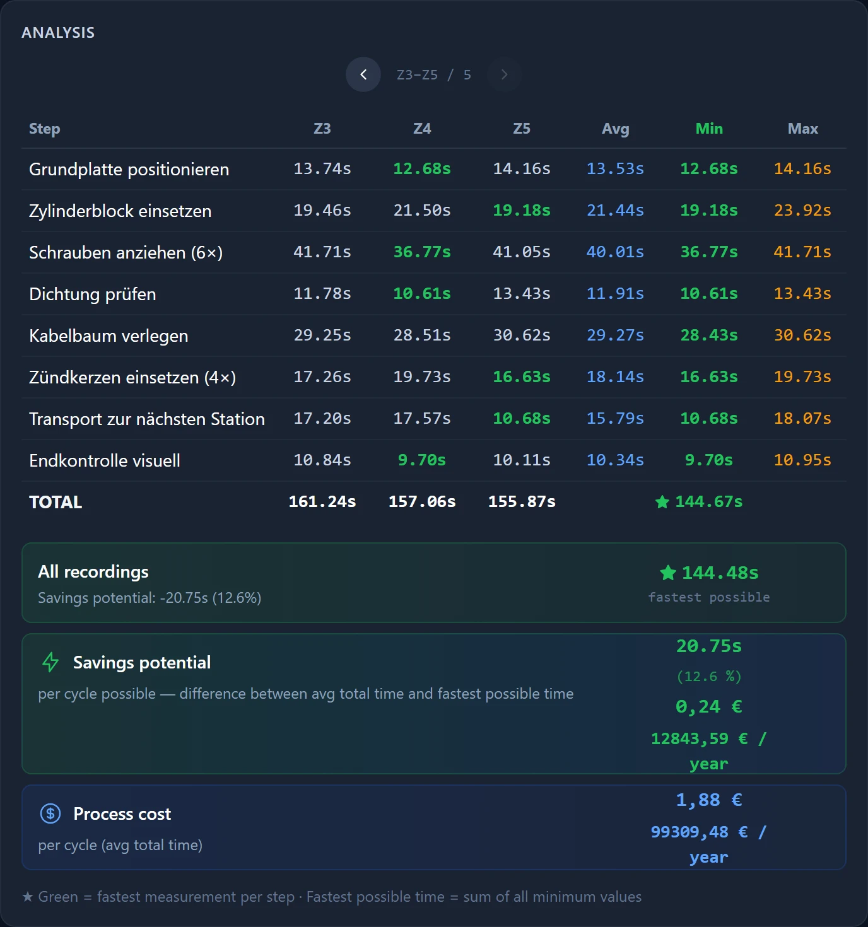868x927 pixels.
Task: Click the Step column header
Action: [44, 129]
